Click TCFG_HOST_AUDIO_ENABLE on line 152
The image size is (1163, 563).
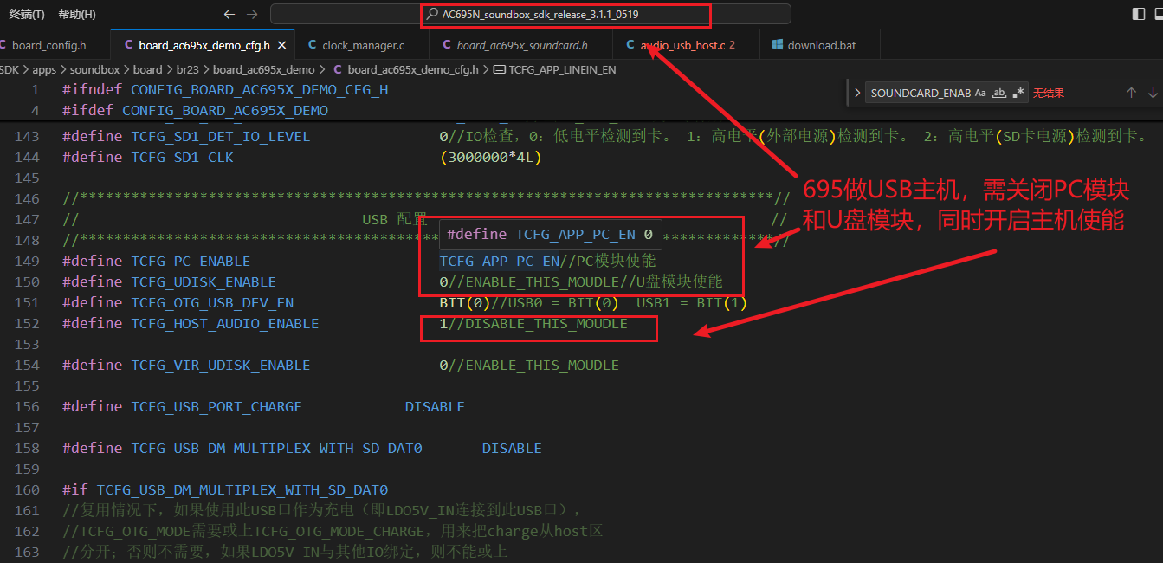(225, 323)
